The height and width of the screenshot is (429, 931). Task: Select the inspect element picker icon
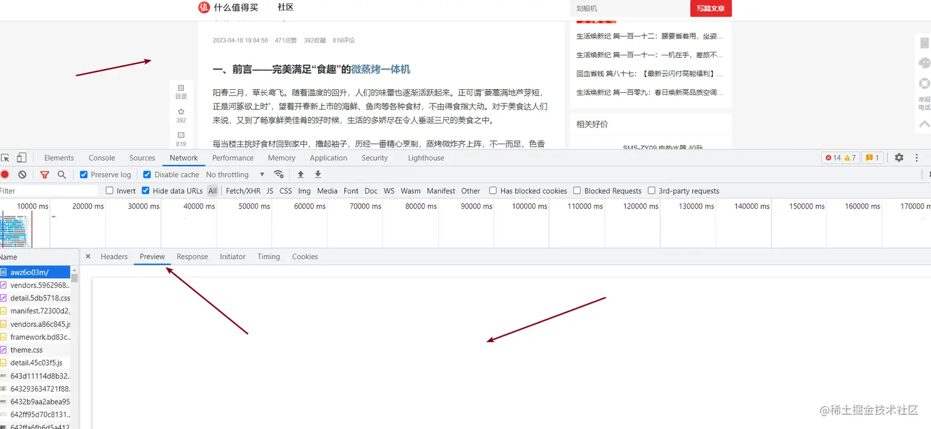click(5, 158)
